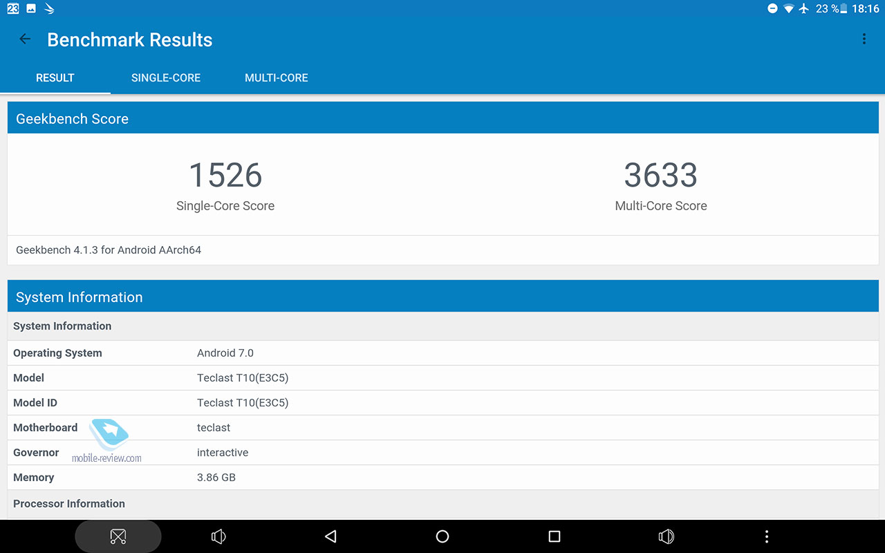Select the RESULT tab
Image resolution: width=885 pixels, height=553 pixels.
pyautogui.click(x=55, y=78)
